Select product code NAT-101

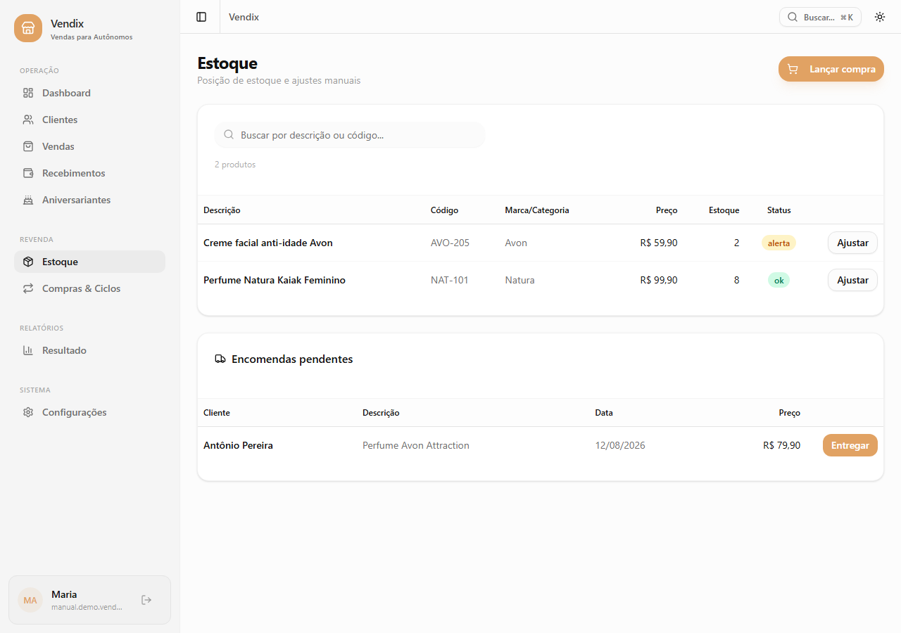[x=449, y=280]
